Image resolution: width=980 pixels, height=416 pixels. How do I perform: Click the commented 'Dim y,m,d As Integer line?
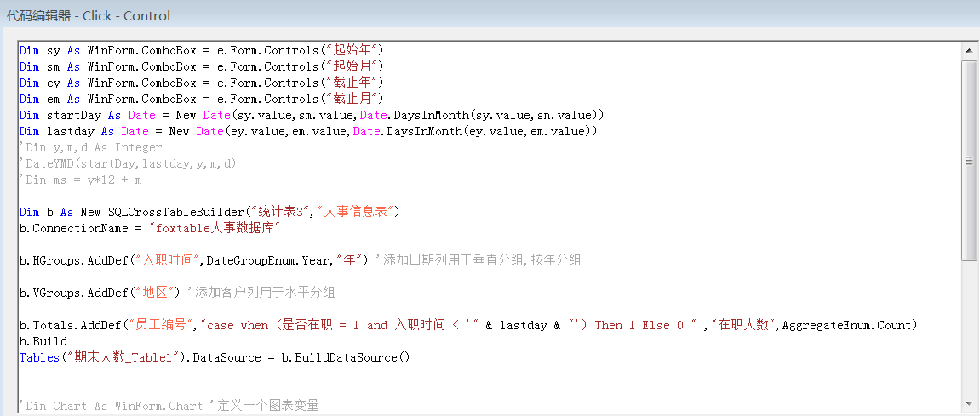tap(90, 148)
